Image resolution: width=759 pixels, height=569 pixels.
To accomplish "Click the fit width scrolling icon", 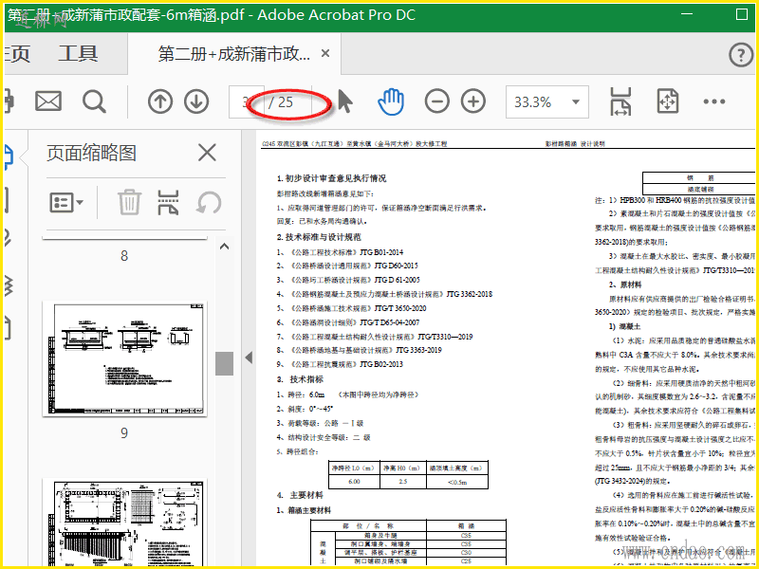I will 620,101.
